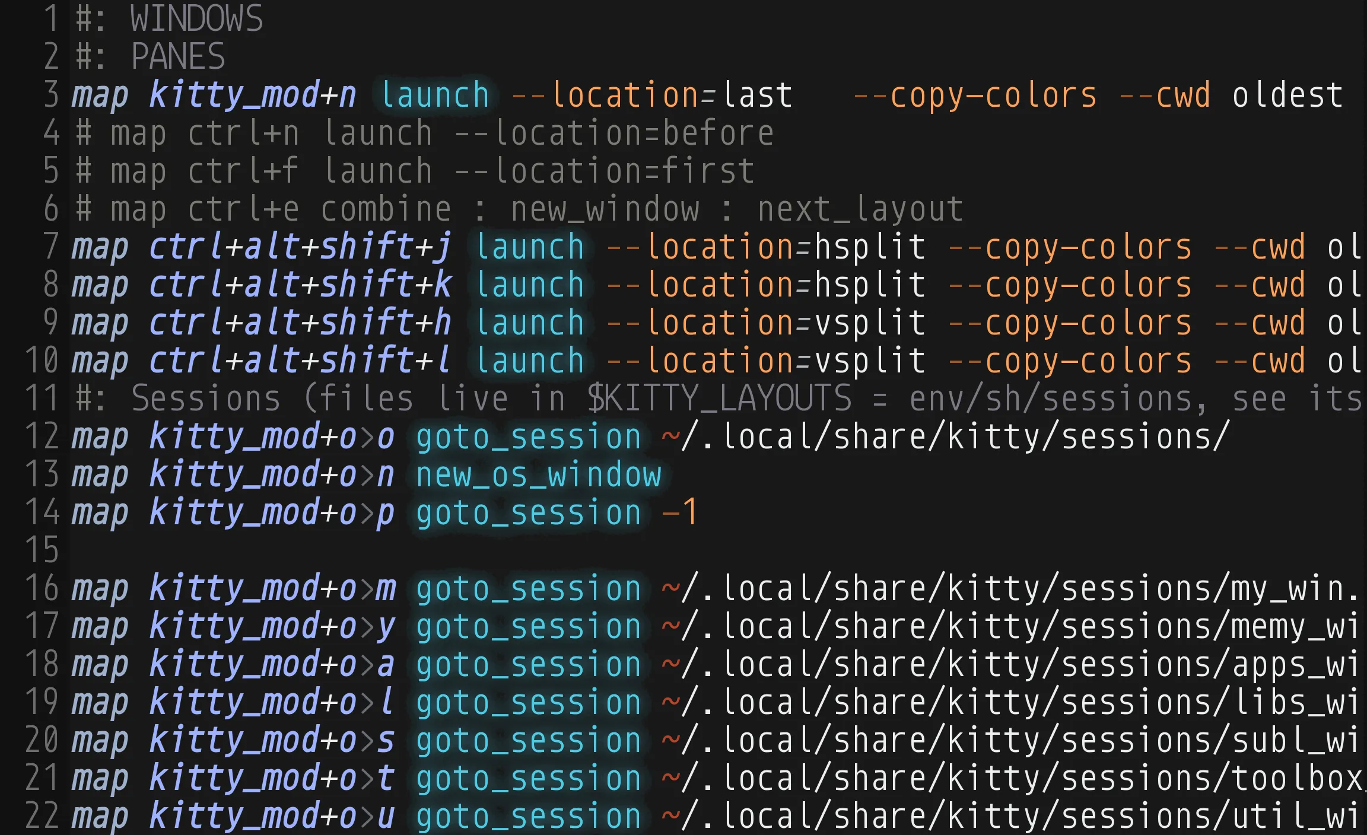Click 'next_layout' in commented line 6

click(x=860, y=209)
